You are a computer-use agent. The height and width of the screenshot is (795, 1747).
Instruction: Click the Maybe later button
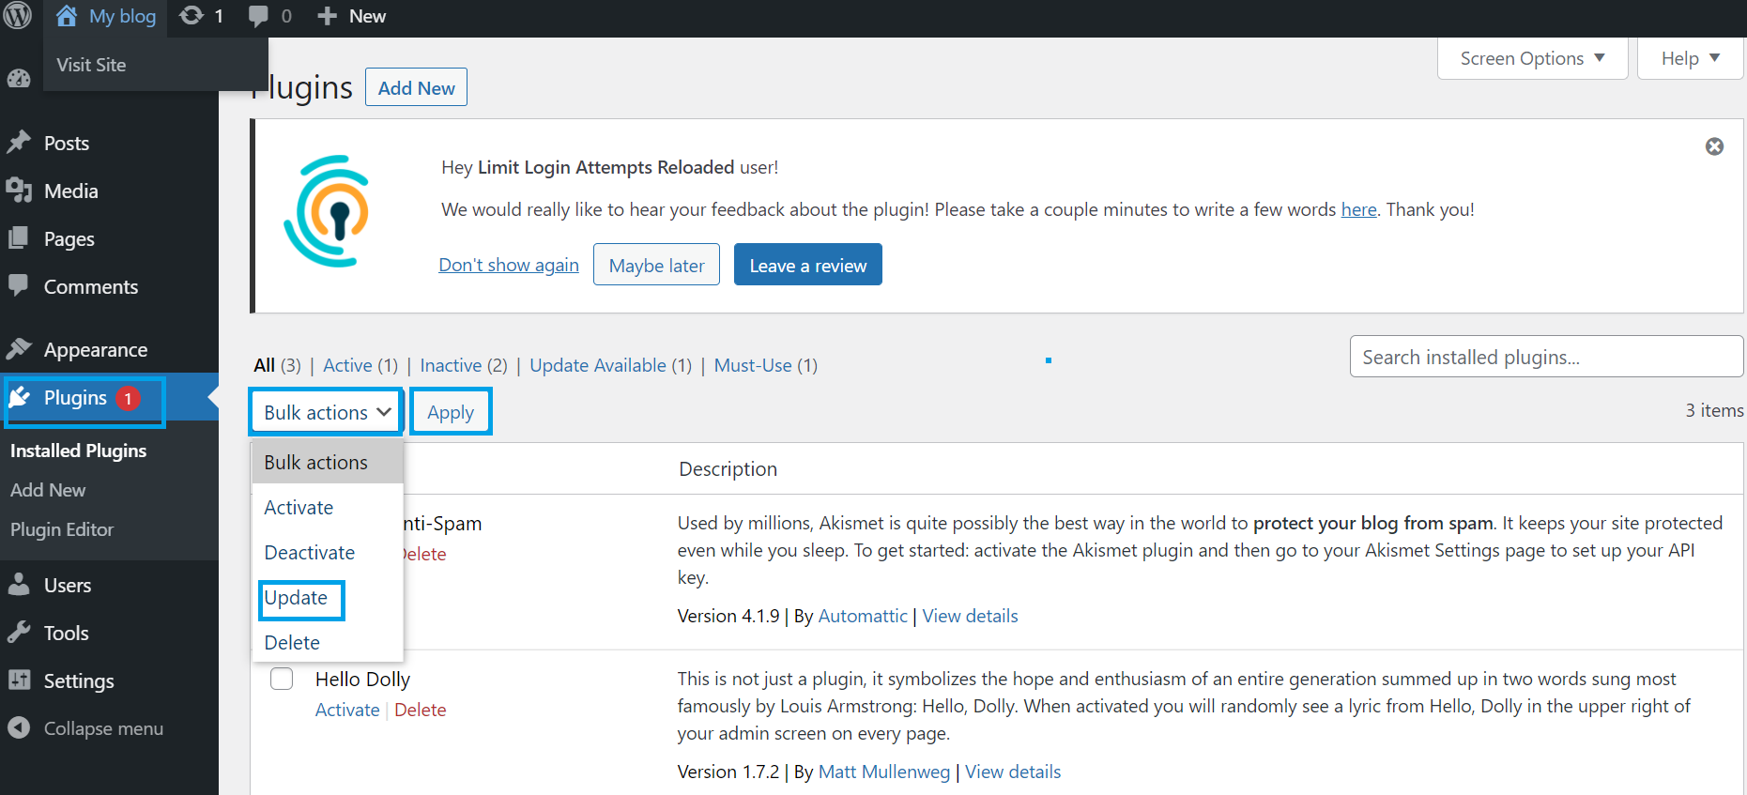[657, 265]
